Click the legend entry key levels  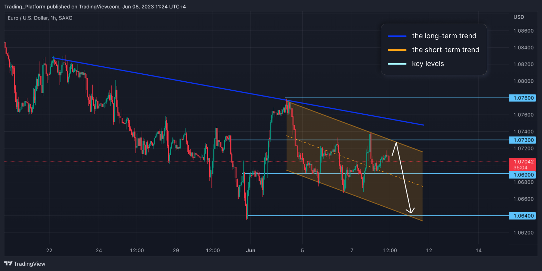tap(428, 64)
